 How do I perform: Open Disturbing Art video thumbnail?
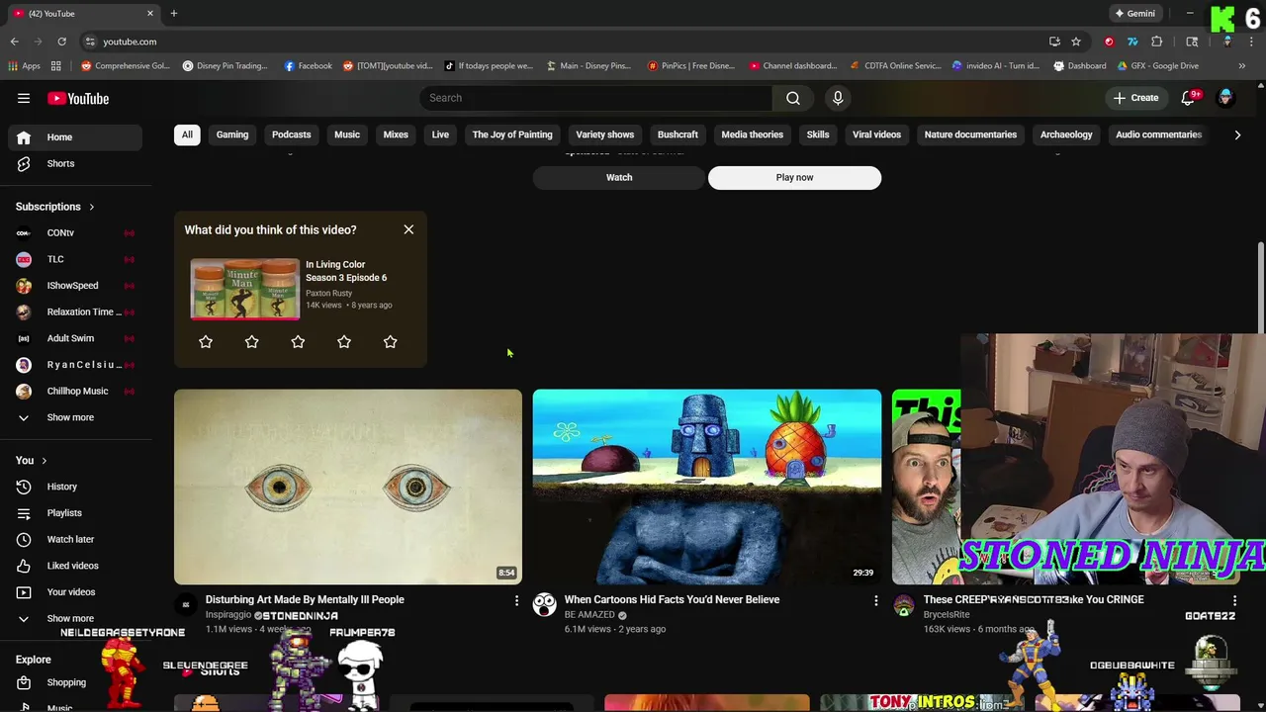click(348, 487)
